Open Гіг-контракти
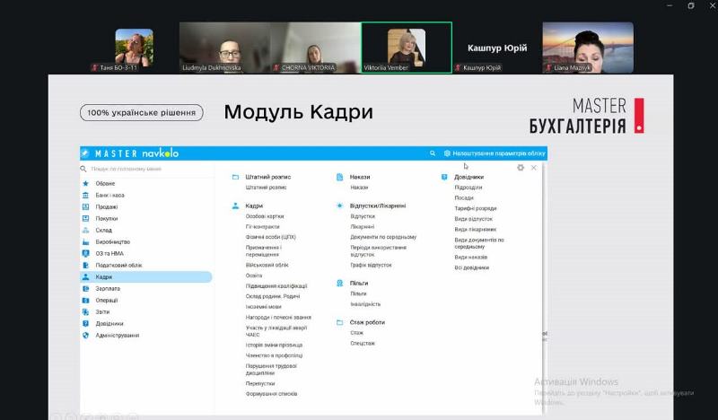 [262, 227]
